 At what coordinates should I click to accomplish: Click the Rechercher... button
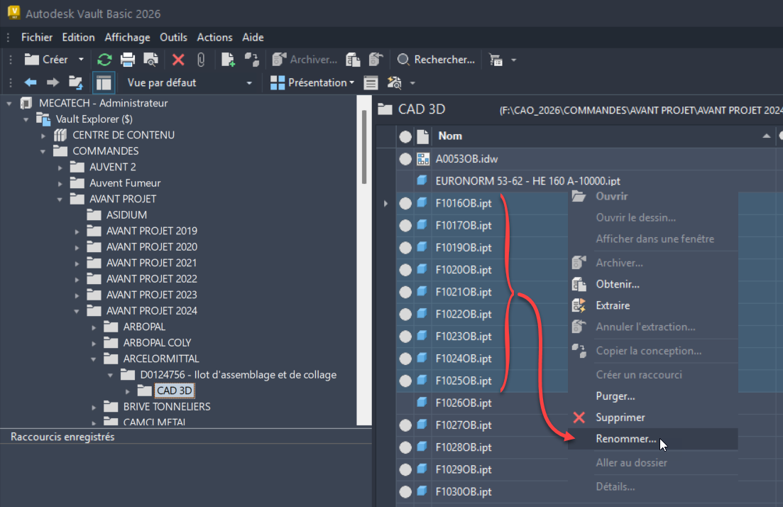[x=436, y=60]
